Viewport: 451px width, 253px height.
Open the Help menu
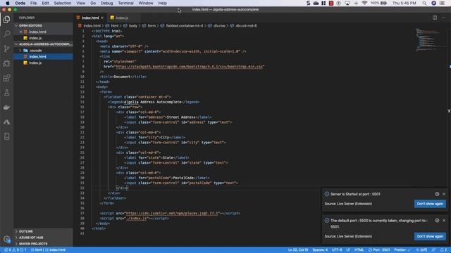(x=163, y=3)
